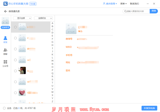Jump to letter B in alphabet index
Image resolution: width=160 pixels, height=112 pixels.
52,26
